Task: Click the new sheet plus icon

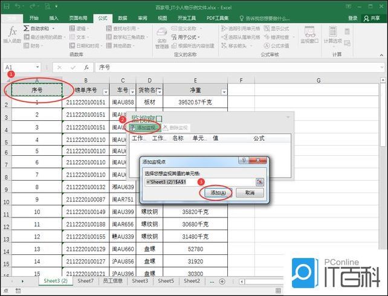Action: (222, 282)
